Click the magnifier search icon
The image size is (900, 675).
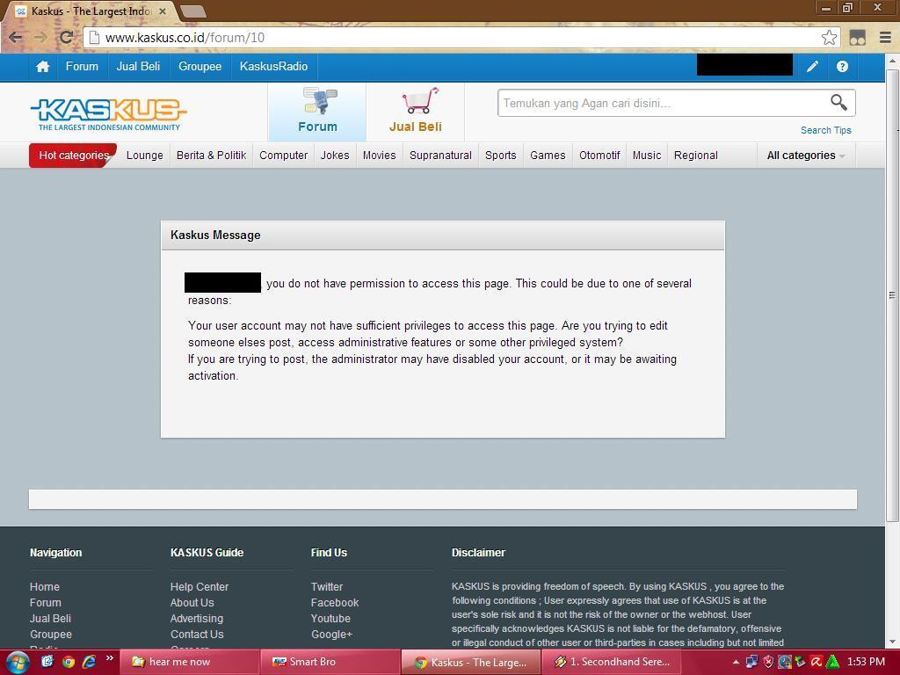pos(838,103)
